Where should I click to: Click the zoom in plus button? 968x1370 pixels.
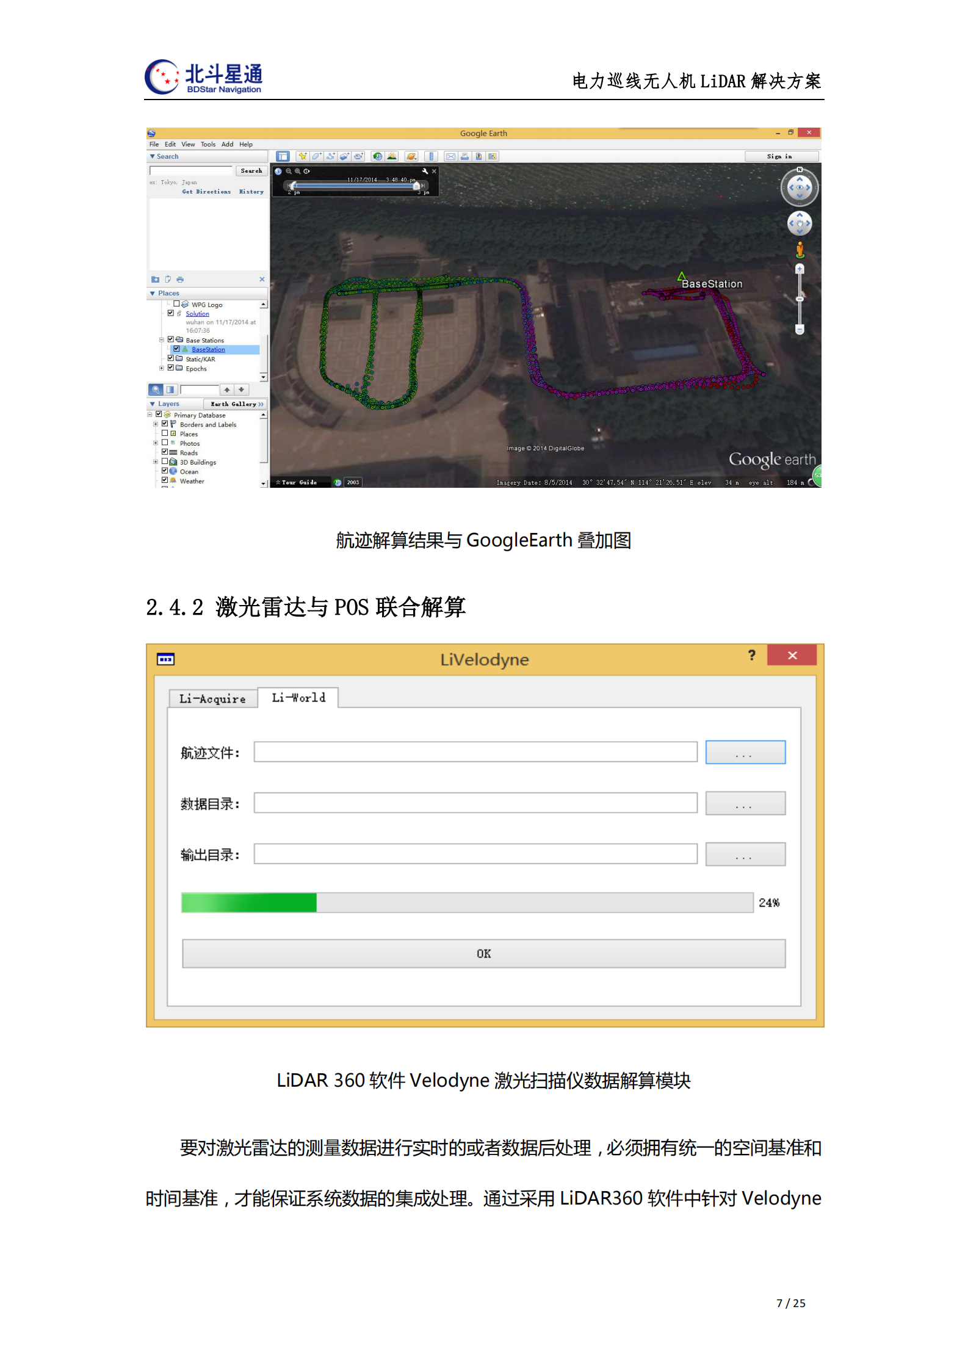pos(800,269)
